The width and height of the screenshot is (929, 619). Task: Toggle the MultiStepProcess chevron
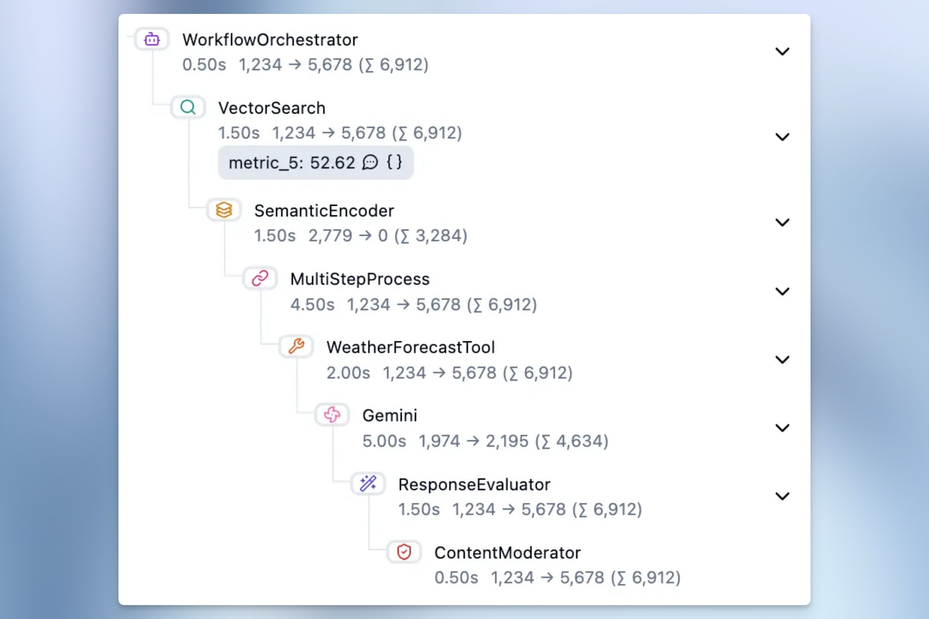[782, 291]
